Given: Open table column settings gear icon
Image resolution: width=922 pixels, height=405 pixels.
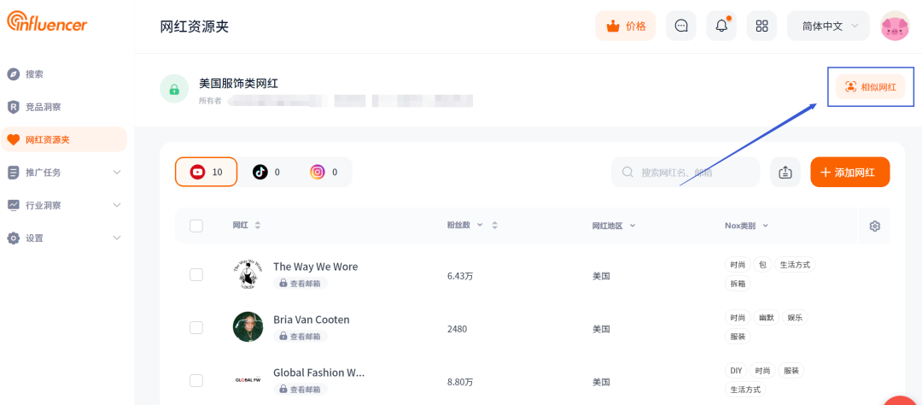Looking at the screenshot, I should 874,226.
